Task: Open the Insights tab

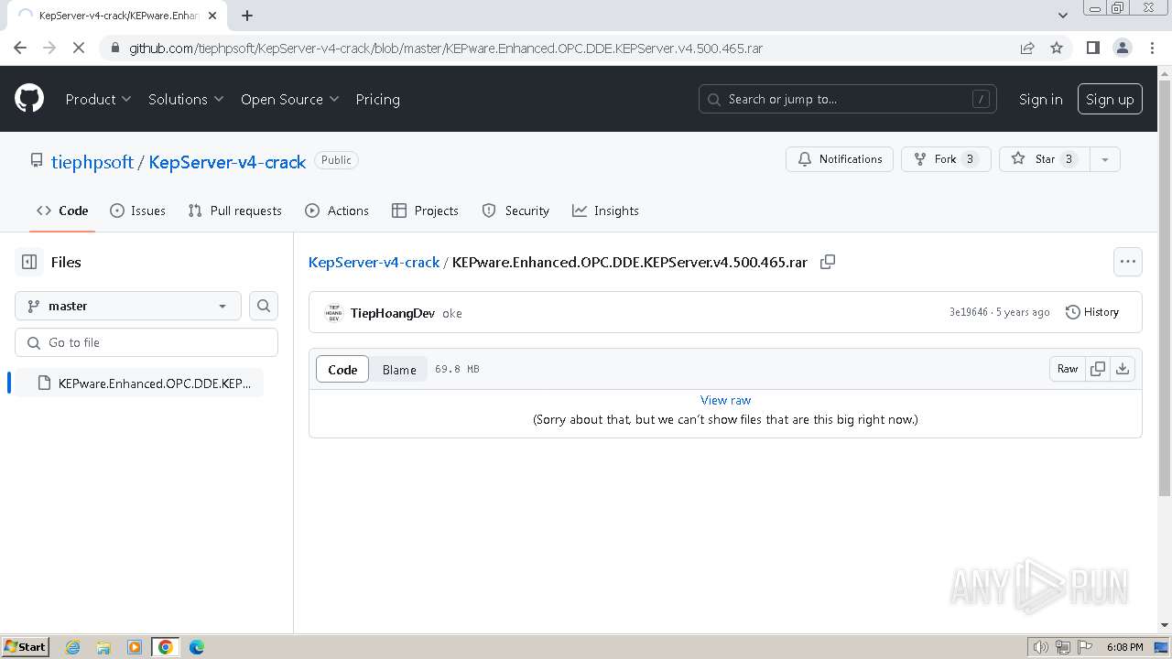Action: [x=605, y=211]
